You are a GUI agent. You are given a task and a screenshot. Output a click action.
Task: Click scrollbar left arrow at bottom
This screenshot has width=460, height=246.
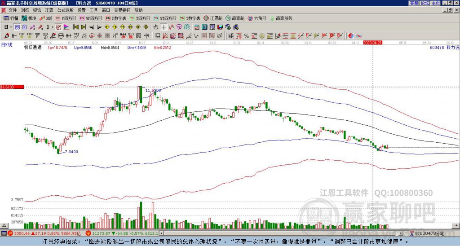pos(162,233)
